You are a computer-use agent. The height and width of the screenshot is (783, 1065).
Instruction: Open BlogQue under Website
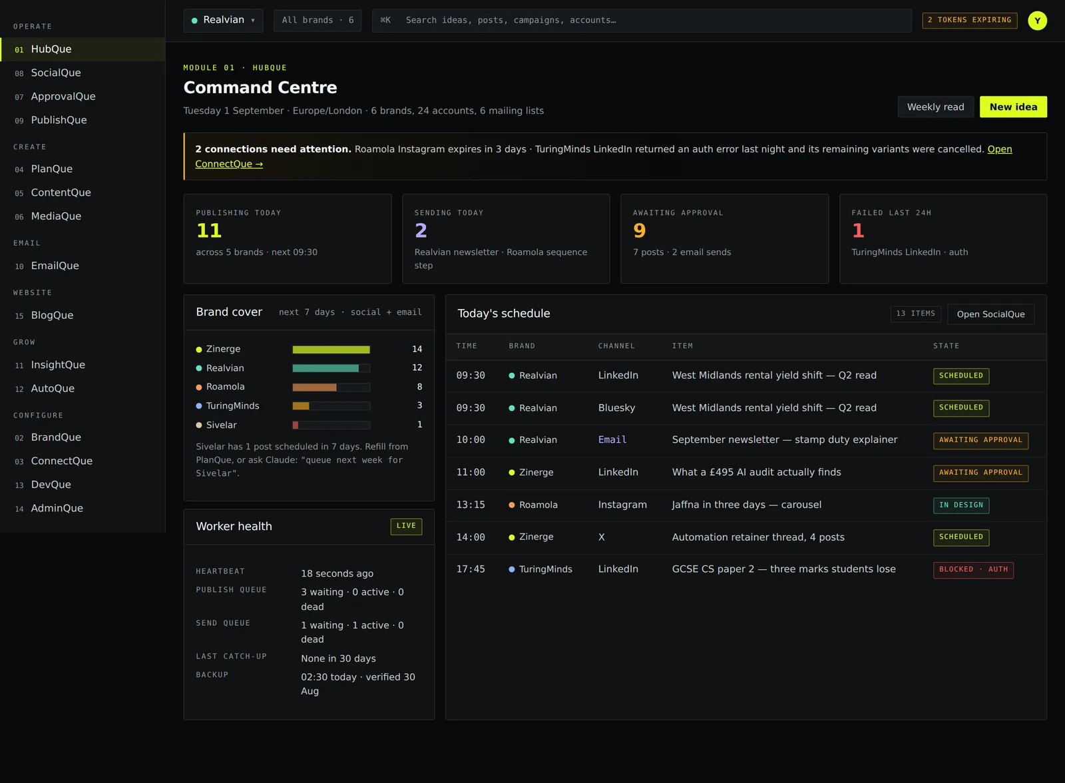pyautogui.click(x=83, y=316)
